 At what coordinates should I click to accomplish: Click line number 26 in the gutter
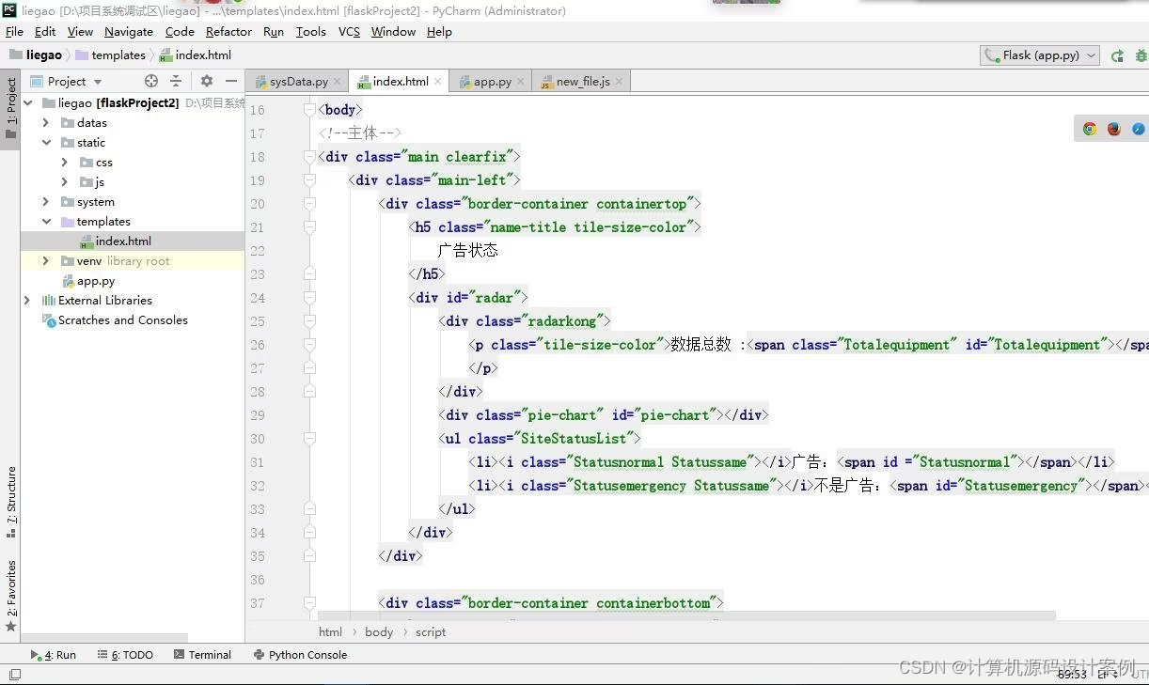click(x=258, y=345)
